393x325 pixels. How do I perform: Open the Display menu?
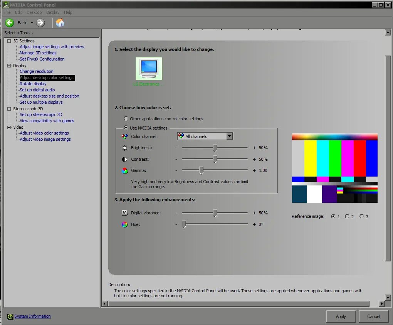click(x=53, y=12)
